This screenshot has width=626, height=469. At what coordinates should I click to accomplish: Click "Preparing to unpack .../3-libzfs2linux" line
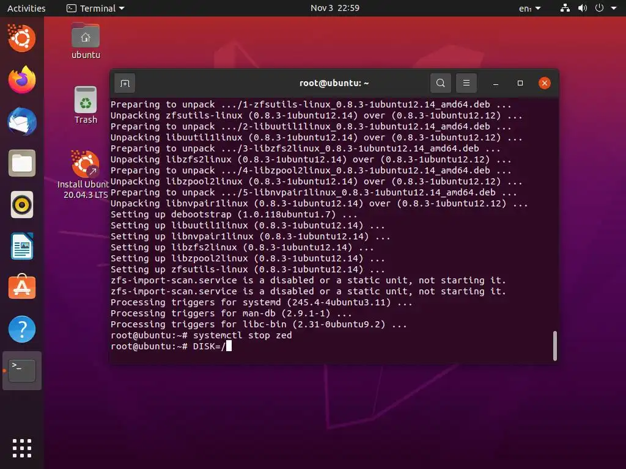(306, 149)
